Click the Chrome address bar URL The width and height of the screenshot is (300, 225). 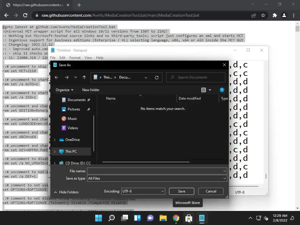pyautogui.click(x=120, y=15)
